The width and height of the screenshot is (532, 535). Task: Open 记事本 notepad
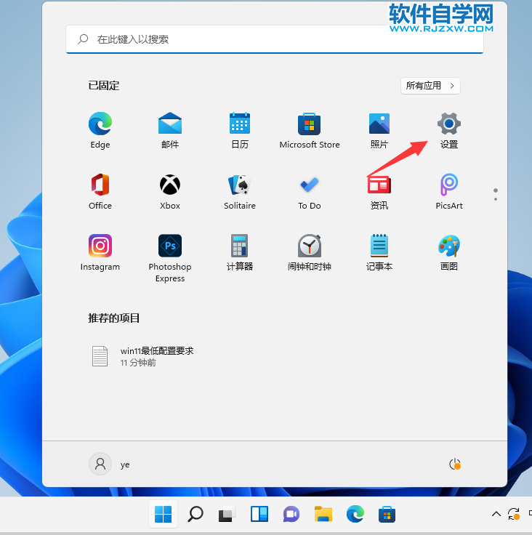click(x=379, y=253)
